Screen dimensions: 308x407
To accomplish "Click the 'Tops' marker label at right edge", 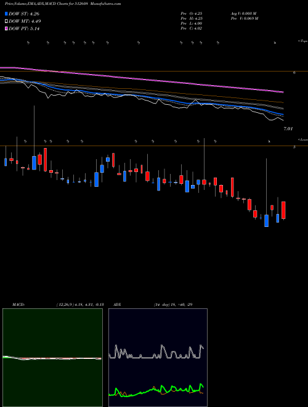I will pos(302,41).
